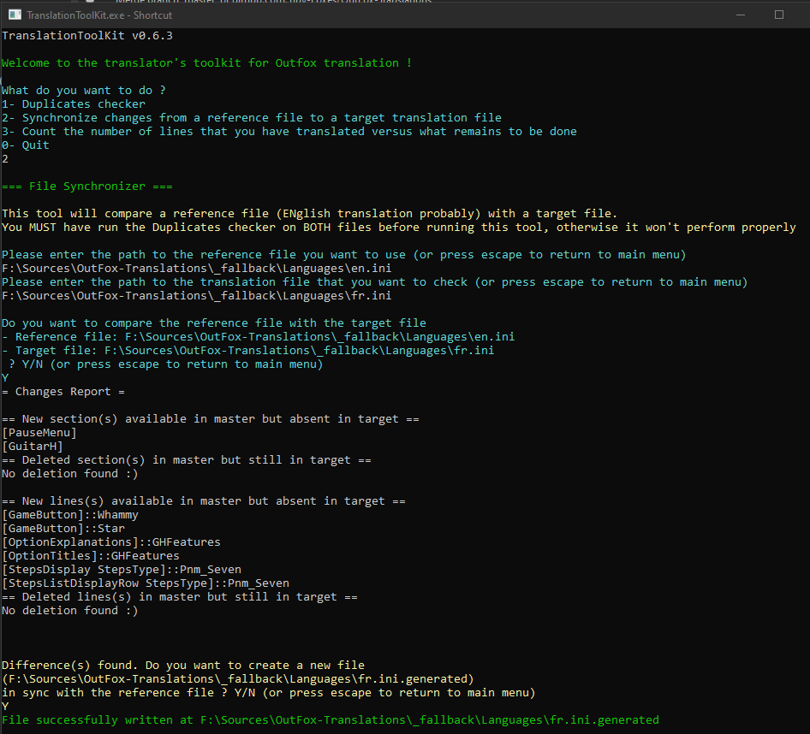
Task: Maximize the TranslationToolKit console window
Action: click(778, 15)
